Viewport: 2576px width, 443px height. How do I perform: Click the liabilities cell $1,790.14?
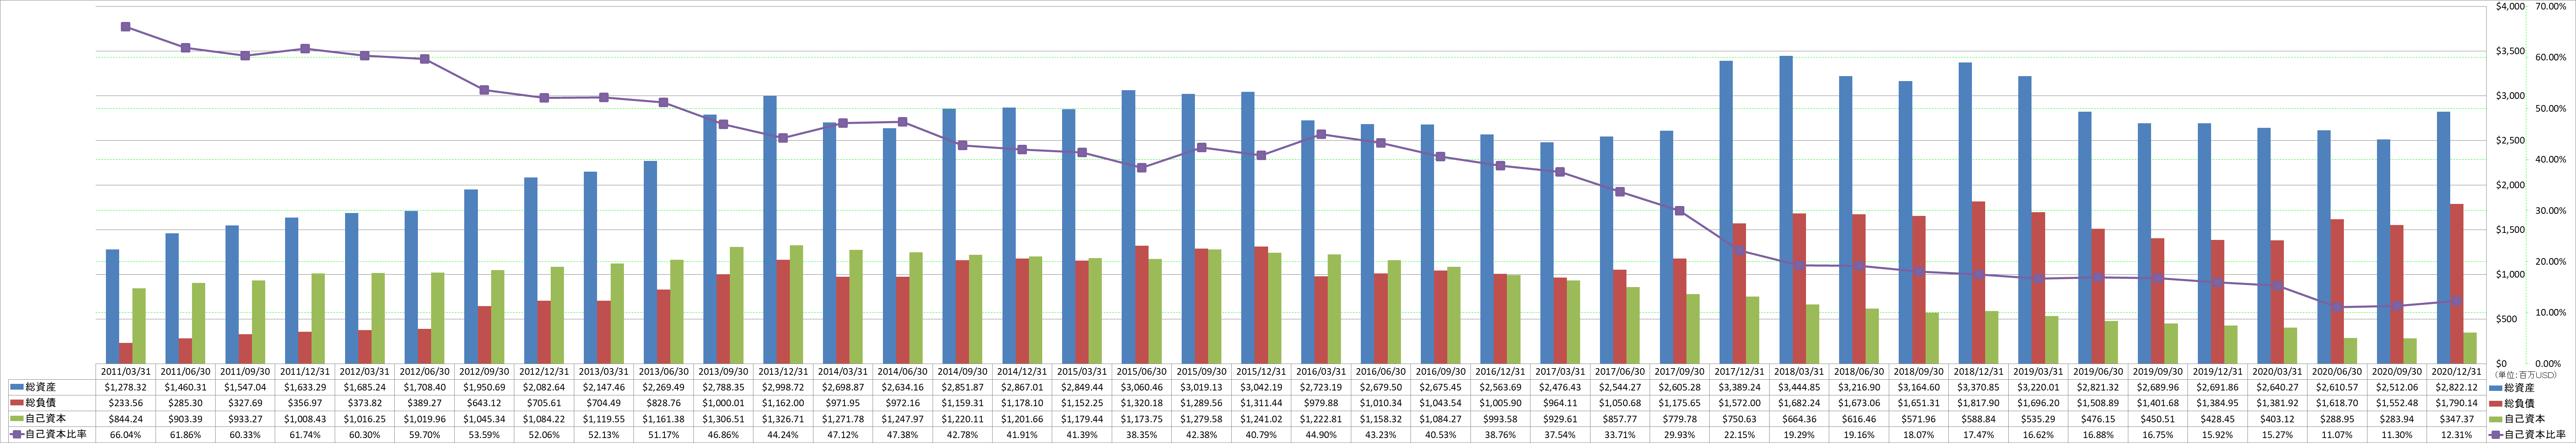[x=2456, y=403]
